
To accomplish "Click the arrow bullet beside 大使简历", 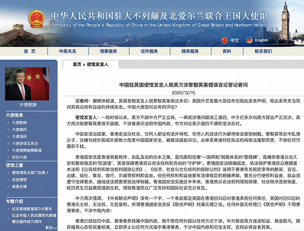I will [x=8, y=130].
